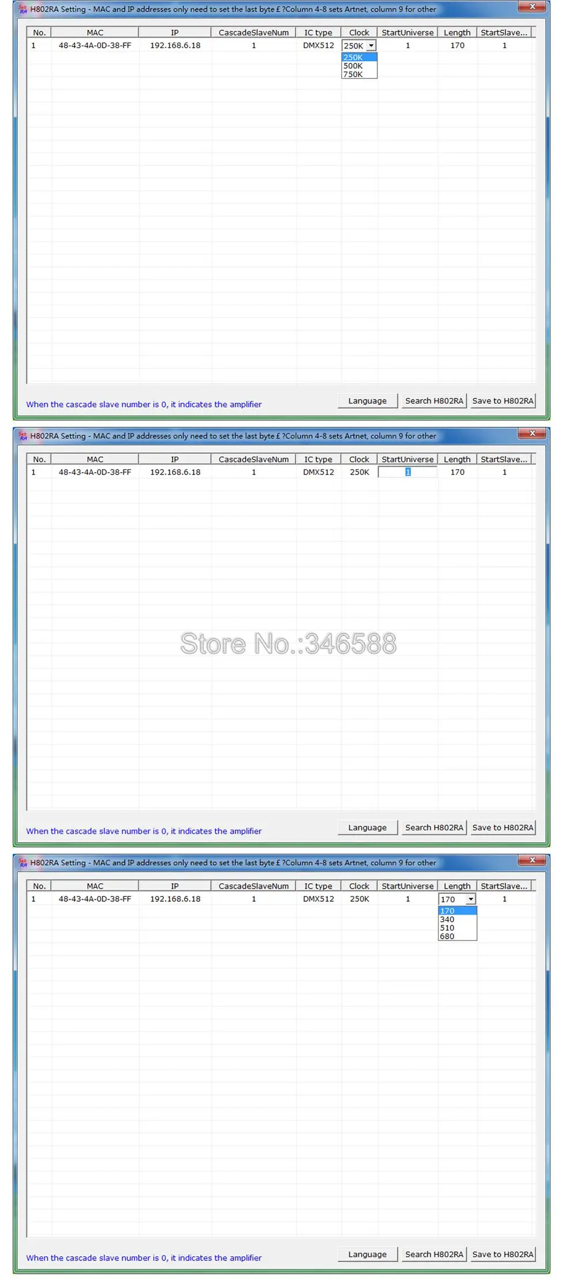Click IP cell 192.168.6.18 in window with Length list

(175, 899)
